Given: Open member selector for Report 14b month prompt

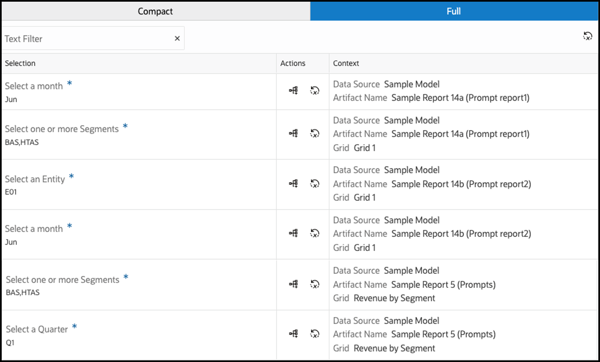Looking at the screenshot, I should [x=293, y=233].
